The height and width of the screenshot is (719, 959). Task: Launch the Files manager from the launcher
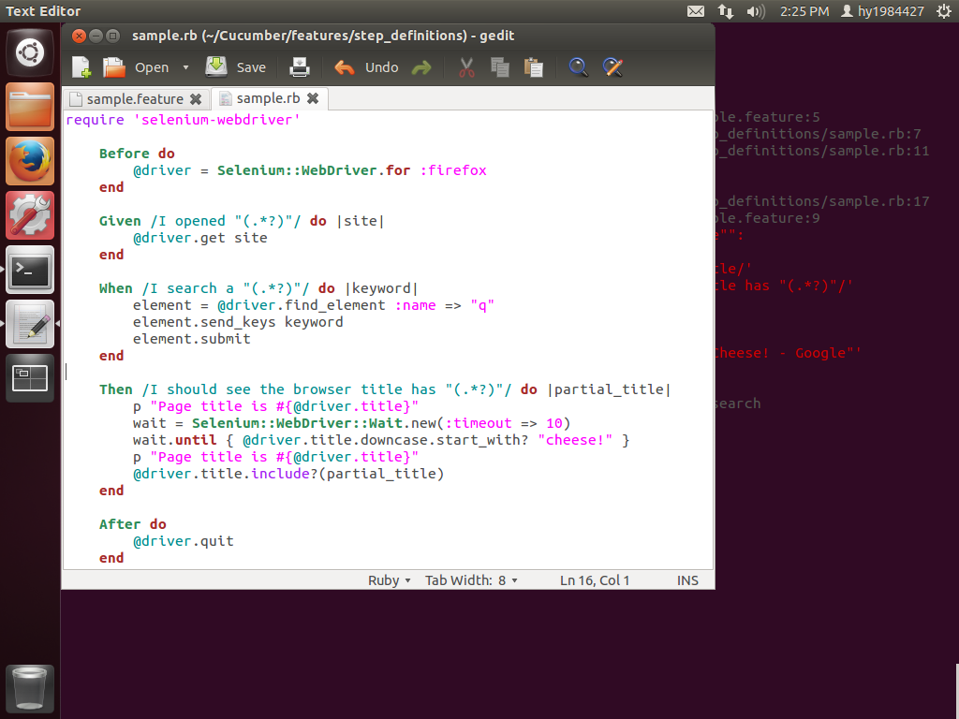pyautogui.click(x=30, y=107)
